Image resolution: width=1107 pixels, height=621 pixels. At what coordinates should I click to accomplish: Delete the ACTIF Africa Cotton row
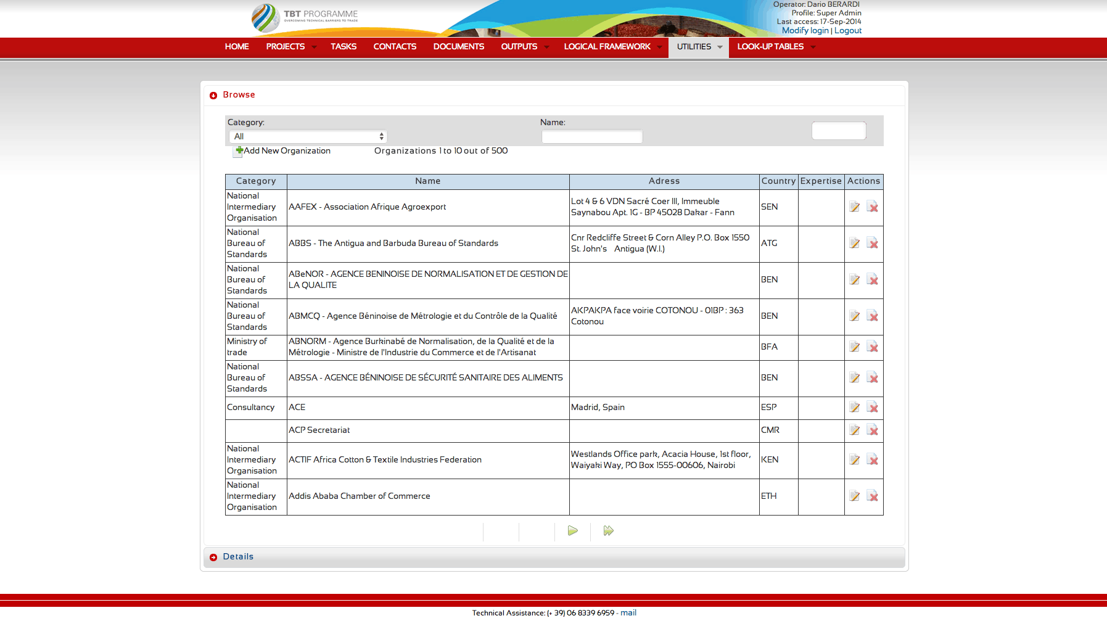[x=872, y=459]
